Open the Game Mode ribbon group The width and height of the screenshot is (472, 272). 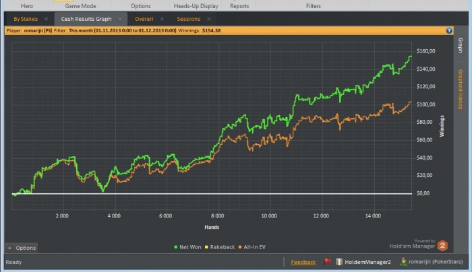(x=80, y=6)
